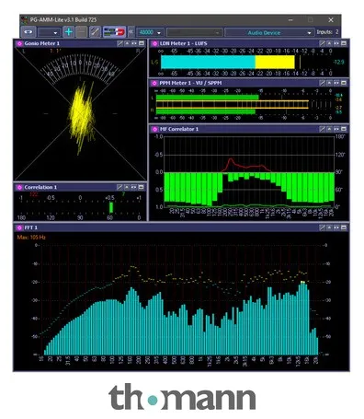Maximize the LDN Meter 1 panel
The image size is (364, 419).
(x=344, y=43)
